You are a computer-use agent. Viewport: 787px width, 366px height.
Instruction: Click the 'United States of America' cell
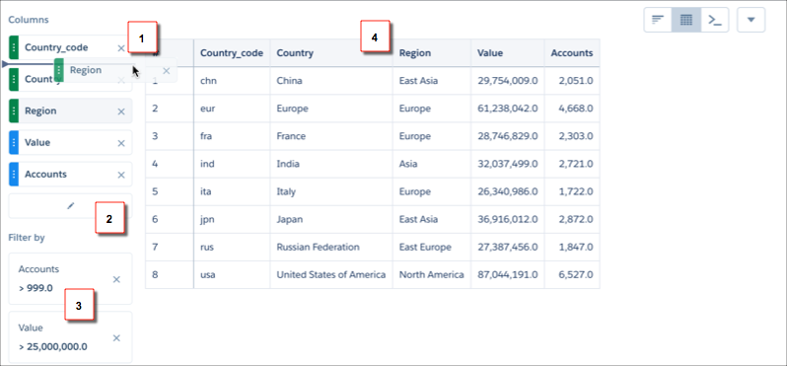click(x=331, y=274)
